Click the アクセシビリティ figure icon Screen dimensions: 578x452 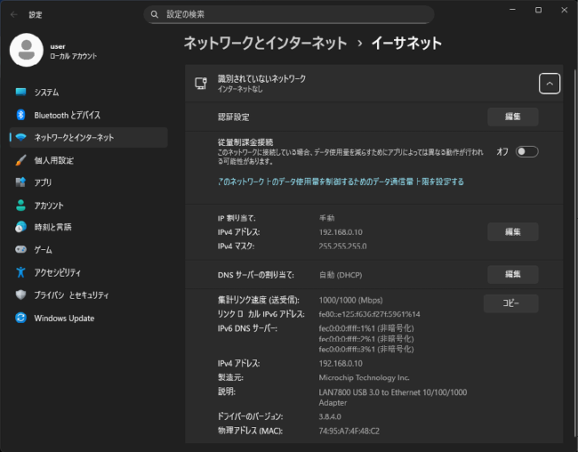(x=20, y=272)
